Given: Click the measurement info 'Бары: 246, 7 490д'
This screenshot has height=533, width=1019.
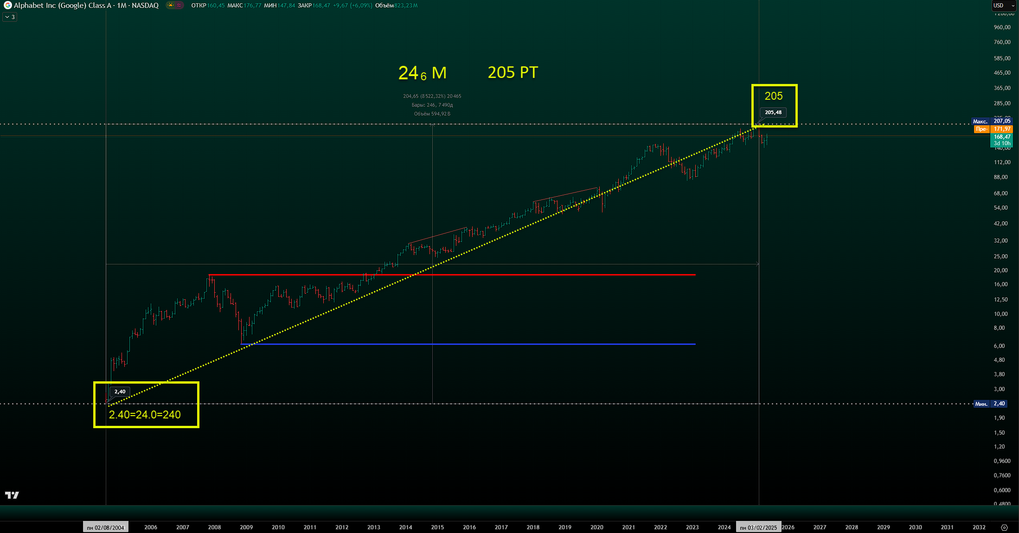Looking at the screenshot, I should pyautogui.click(x=432, y=105).
